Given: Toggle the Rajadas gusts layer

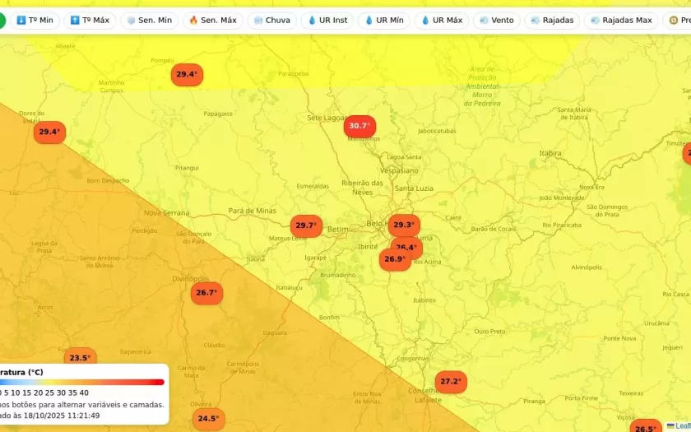Looking at the screenshot, I should [x=552, y=20].
